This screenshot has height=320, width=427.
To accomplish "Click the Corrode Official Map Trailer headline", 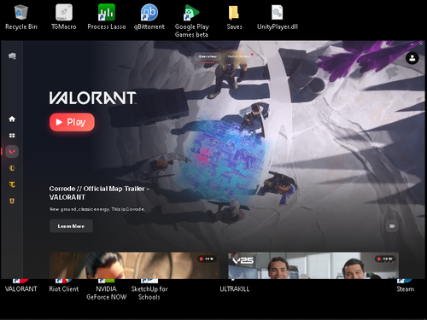I will (x=99, y=193).
